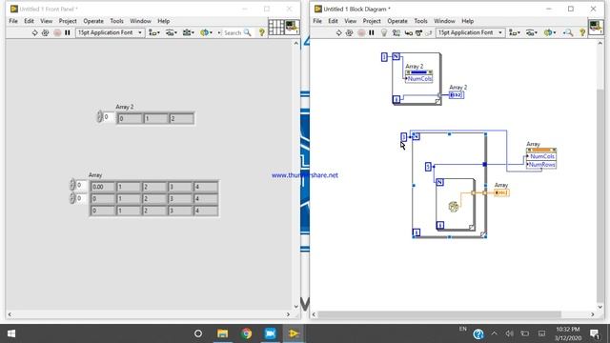The image size is (610, 343).
Task: Open Zoom app from the taskbar
Action: [x=270, y=333]
